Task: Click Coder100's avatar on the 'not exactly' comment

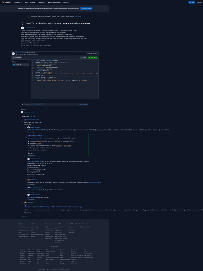Action: 29,180
